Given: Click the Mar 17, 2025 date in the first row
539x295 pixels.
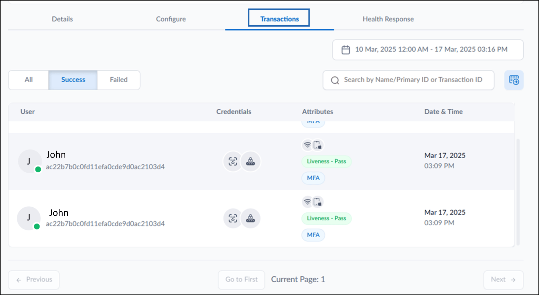Looking at the screenshot, I should point(445,155).
